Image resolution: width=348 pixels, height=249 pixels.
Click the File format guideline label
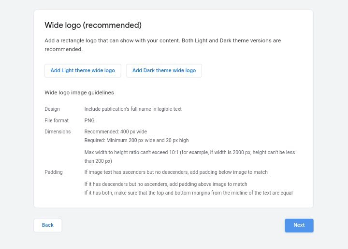[x=57, y=120]
